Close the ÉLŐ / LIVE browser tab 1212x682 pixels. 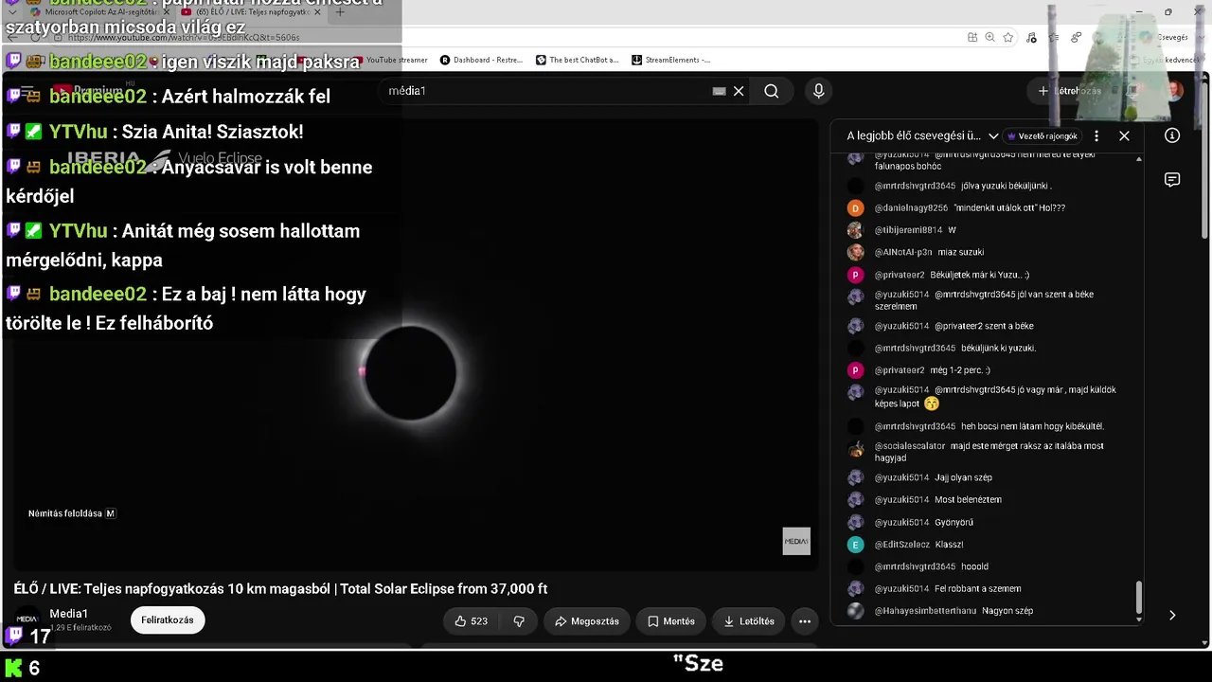coord(318,12)
